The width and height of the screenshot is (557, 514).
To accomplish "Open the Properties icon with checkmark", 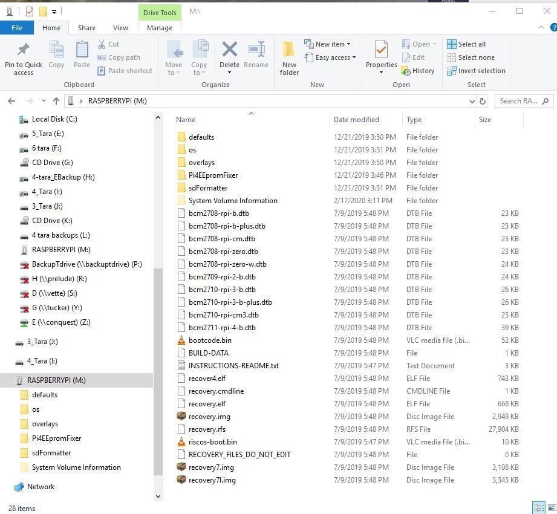I will click(x=381, y=49).
